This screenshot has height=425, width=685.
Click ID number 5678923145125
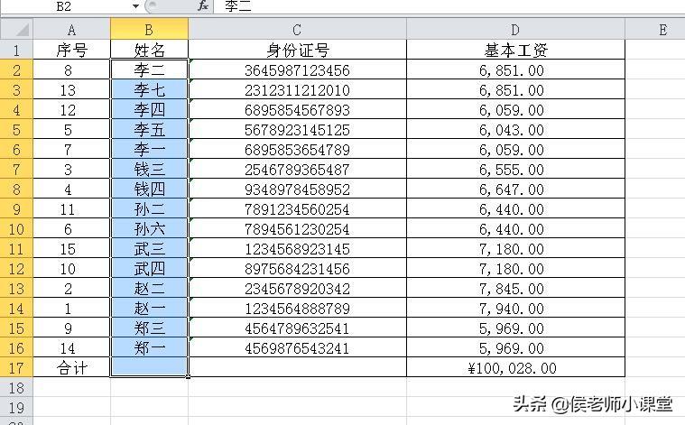click(x=297, y=130)
